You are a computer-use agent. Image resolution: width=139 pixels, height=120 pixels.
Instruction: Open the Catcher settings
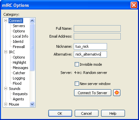[x=19, y=73]
